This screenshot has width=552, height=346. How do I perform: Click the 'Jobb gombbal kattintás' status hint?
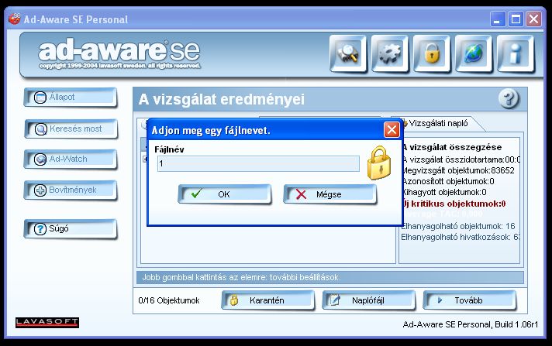pyautogui.click(x=241, y=277)
